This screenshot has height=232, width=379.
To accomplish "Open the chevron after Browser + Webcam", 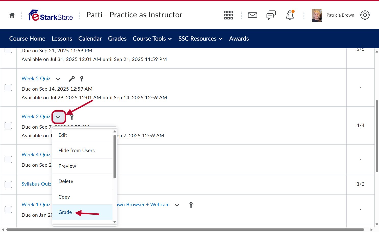I will point(177,205).
